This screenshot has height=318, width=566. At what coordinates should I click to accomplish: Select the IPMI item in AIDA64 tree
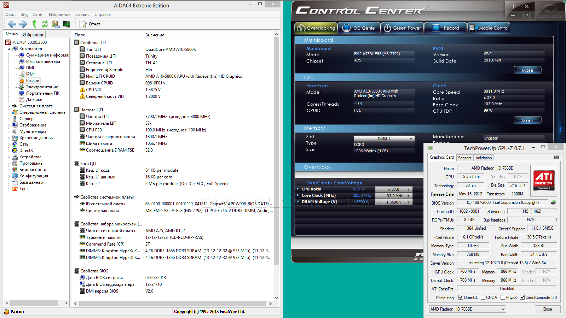[x=27, y=74]
